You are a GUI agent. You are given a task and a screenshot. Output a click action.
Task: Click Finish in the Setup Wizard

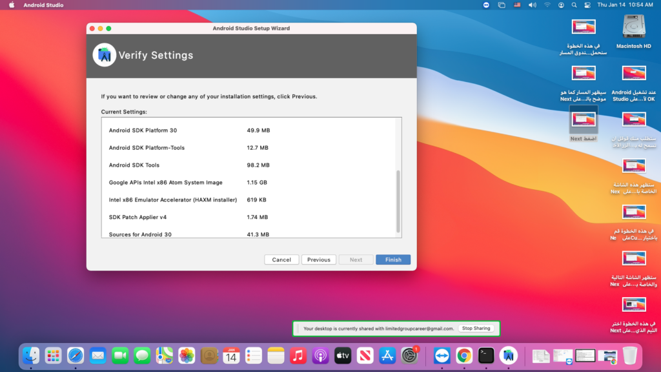pyautogui.click(x=393, y=260)
